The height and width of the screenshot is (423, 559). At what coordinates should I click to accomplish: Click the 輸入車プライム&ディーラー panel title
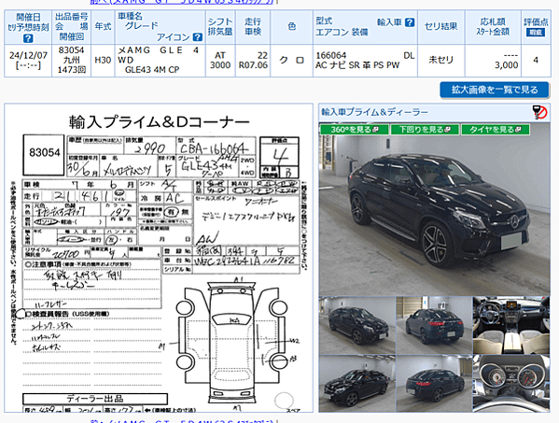[374, 112]
